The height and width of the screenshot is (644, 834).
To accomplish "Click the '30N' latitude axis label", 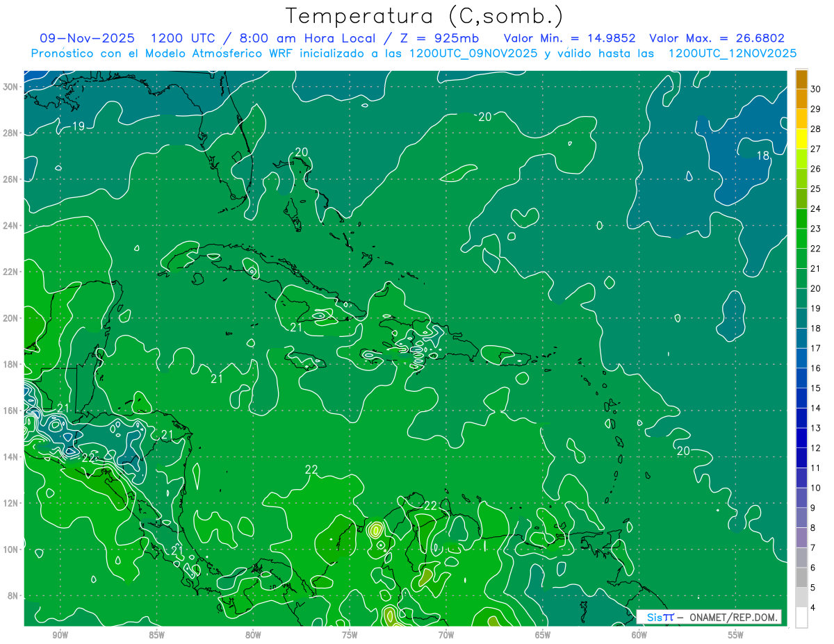I will point(11,86).
